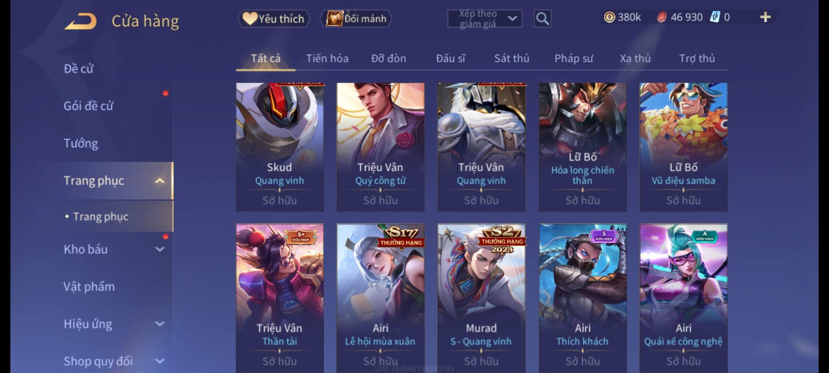Expand the Shop quy đổi section
Screen dimensions: 829x373
click(x=160, y=361)
